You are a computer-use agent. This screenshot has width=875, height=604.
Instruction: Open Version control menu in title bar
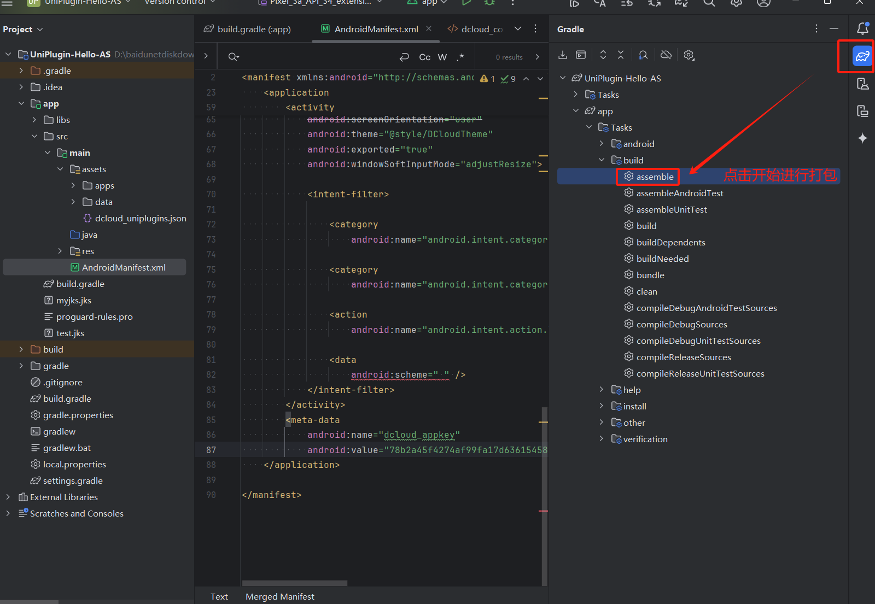pos(179,2)
